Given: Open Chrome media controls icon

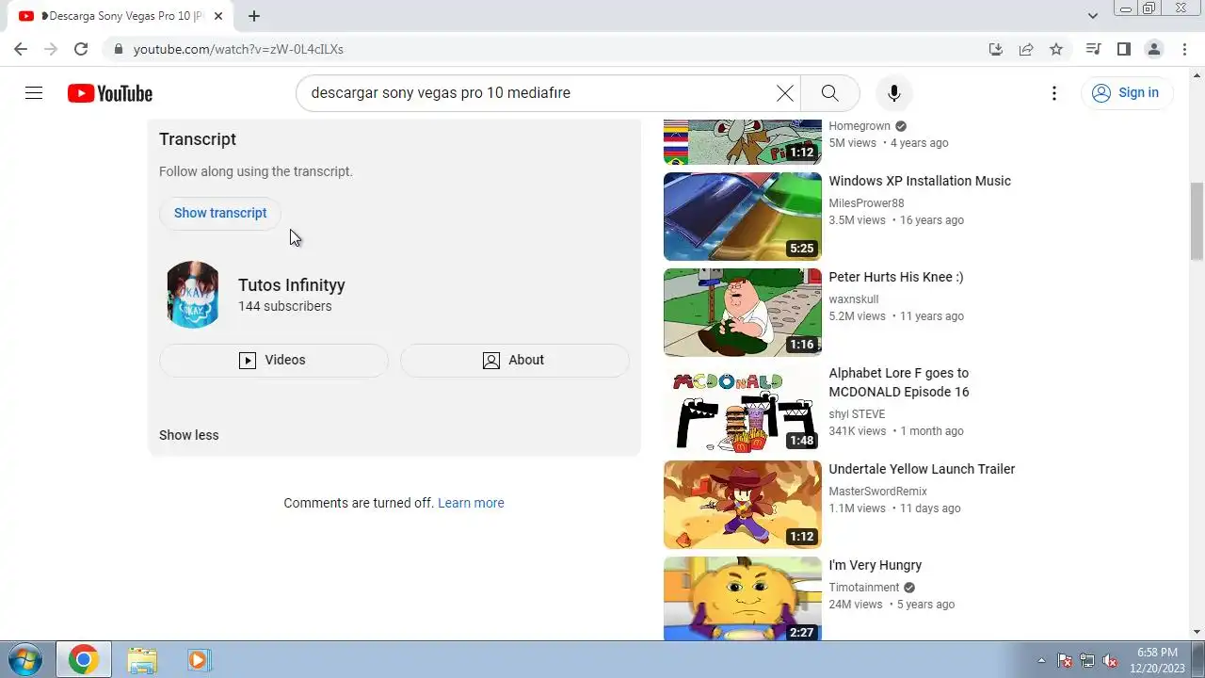Looking at the screenshot, I should tap(1093, 49).
